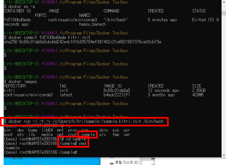The height and width of the screenshot is (165, 226).
Task: Click the '429MB' size value
Action: 198,95
